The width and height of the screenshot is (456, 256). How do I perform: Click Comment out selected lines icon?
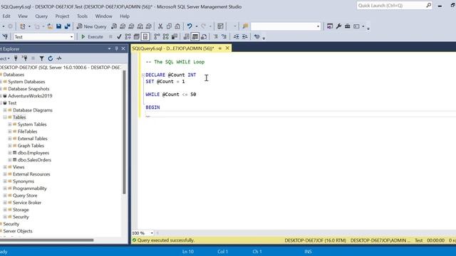pos(216,37)
